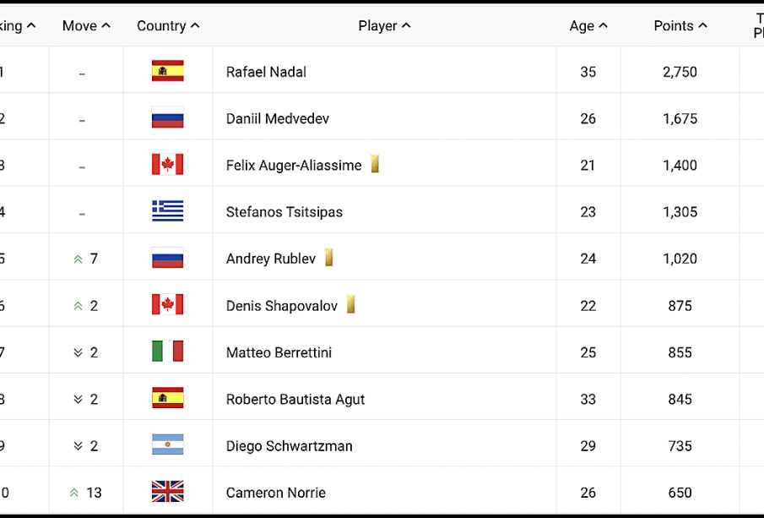Click Italy flag beside Matteo Berrettini
The image size is (764, 518).
[168, 352]
